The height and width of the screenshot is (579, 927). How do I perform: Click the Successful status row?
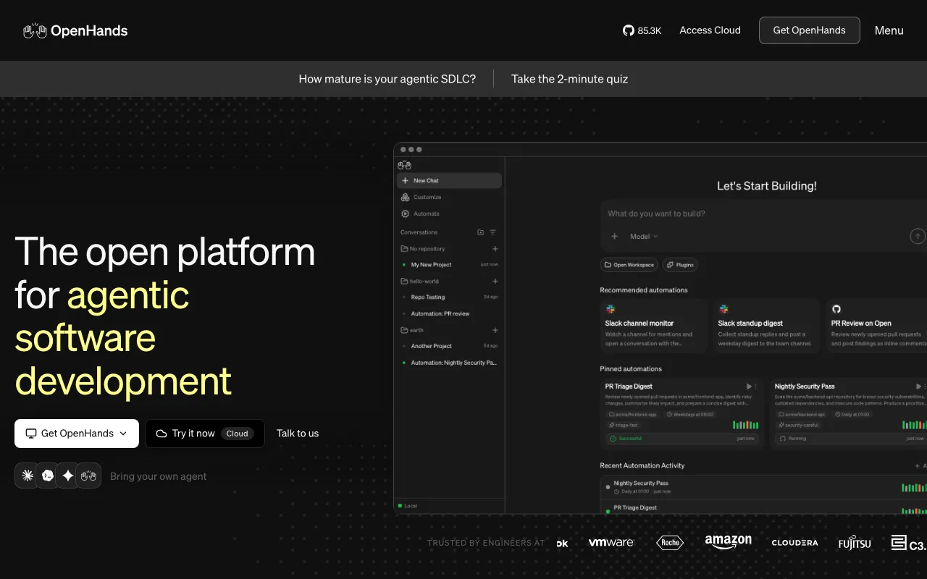[682, 439]
